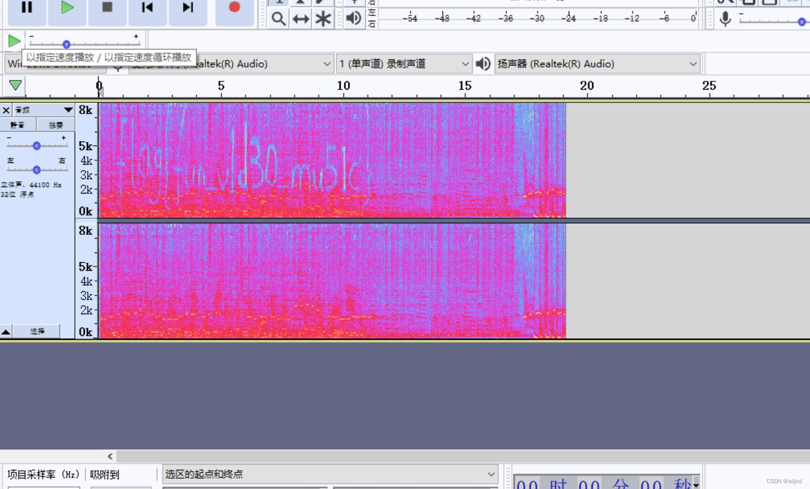This screenshot has width=810, height=489.
Task: Open the speaker playback device dropdown
Action: click(x=597, y=64)
